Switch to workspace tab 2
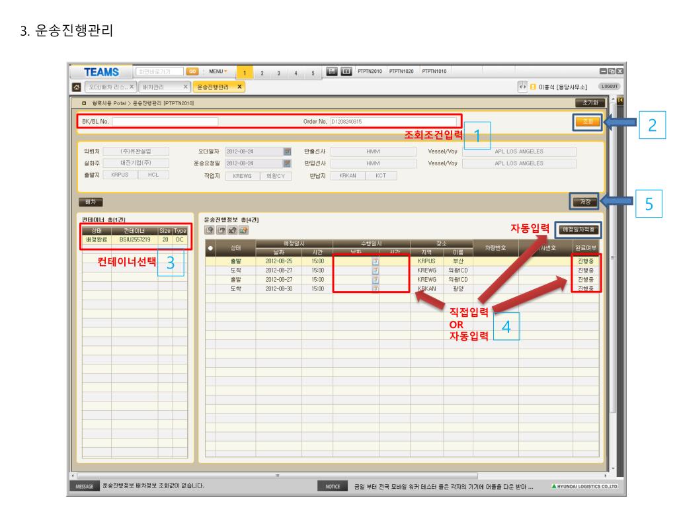Image resolution: width=677 pixels, height=508 pixels. pos(262,73)
